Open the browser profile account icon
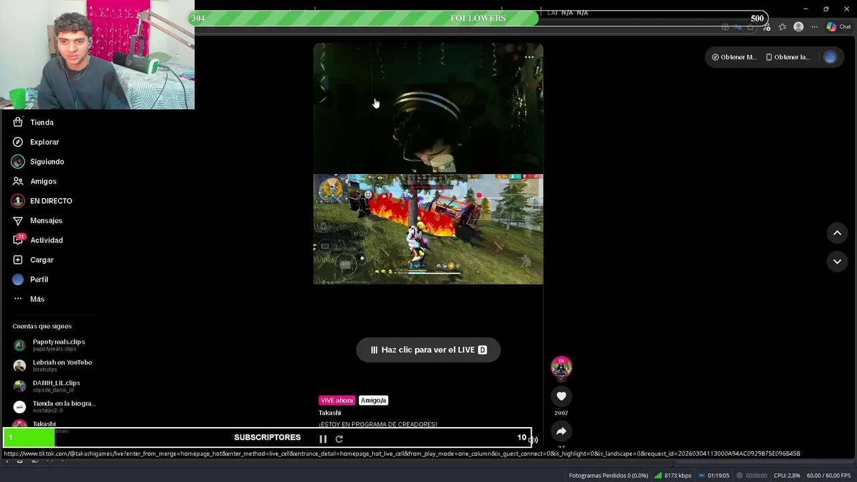Viewport: 857px width, 482px height. (798, 27)
